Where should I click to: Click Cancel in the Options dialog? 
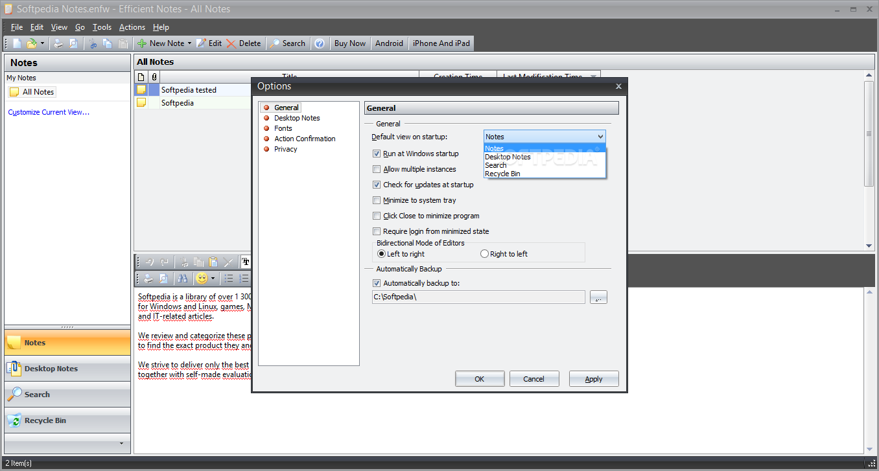click(x=534, y=379)
